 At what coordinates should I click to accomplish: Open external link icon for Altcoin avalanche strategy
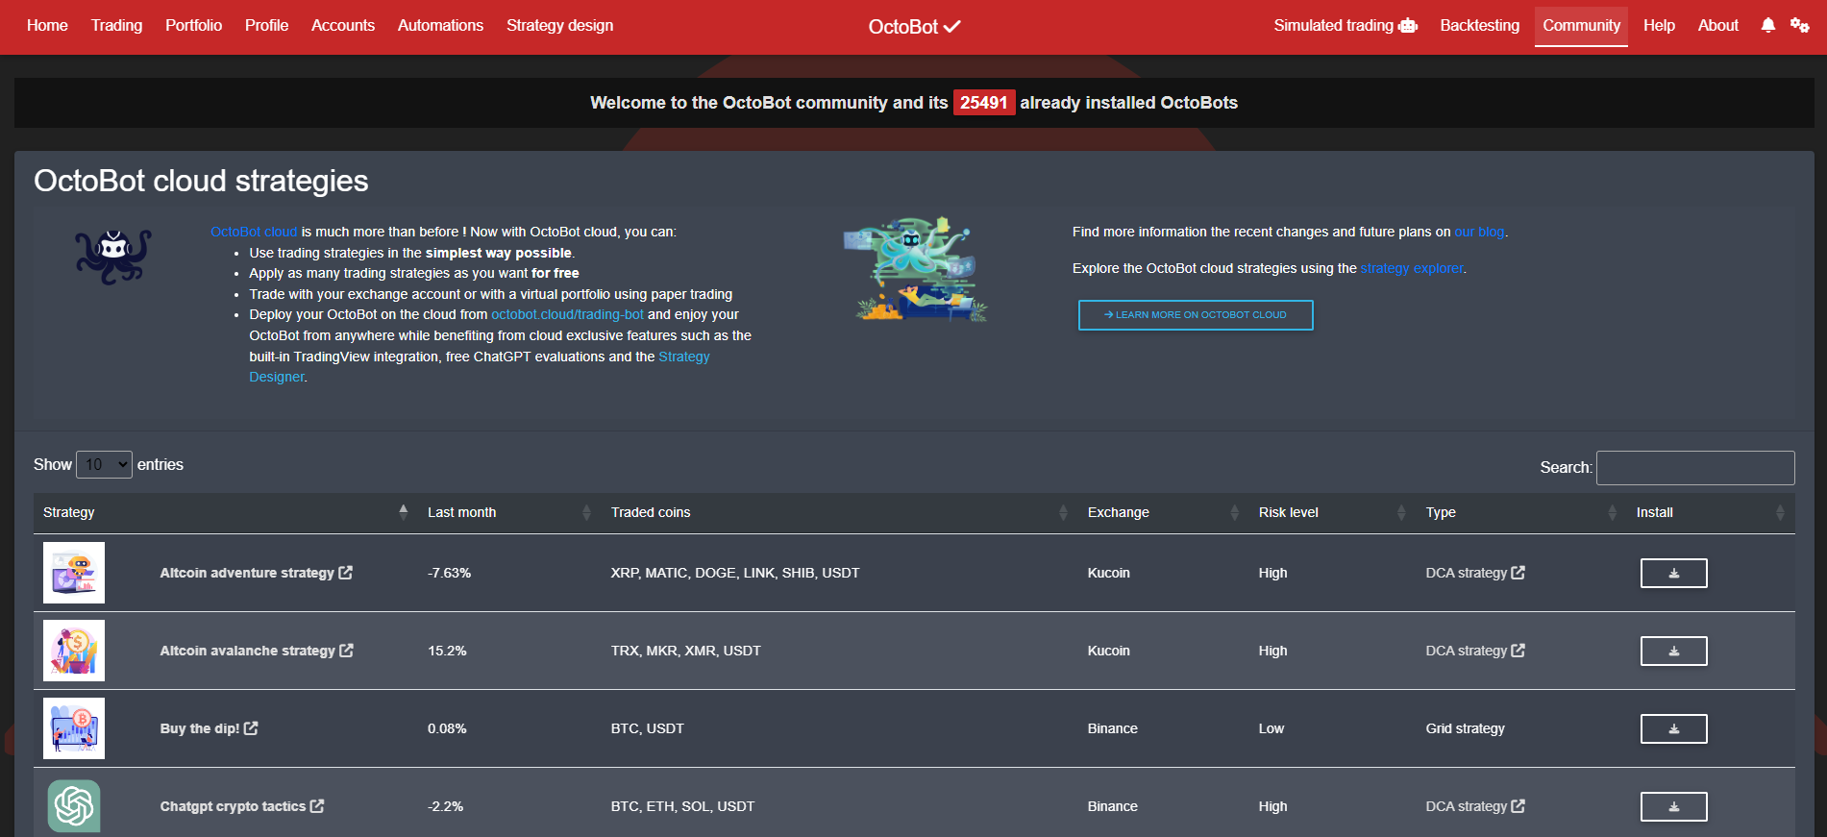tap(347, 651)
